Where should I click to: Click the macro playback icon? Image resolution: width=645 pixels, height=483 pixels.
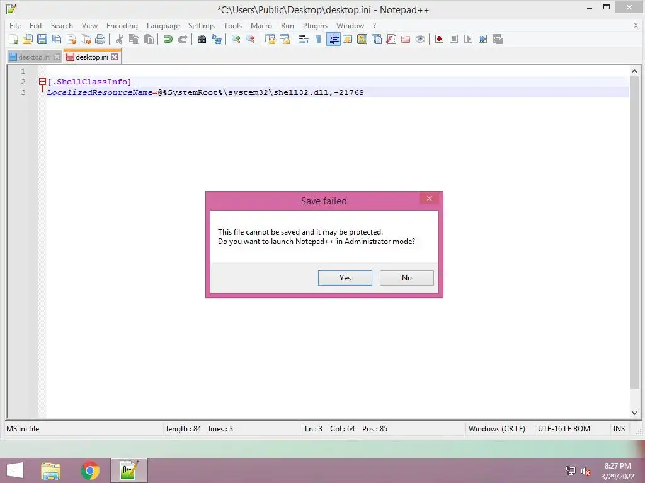click(x=468, y=39)
